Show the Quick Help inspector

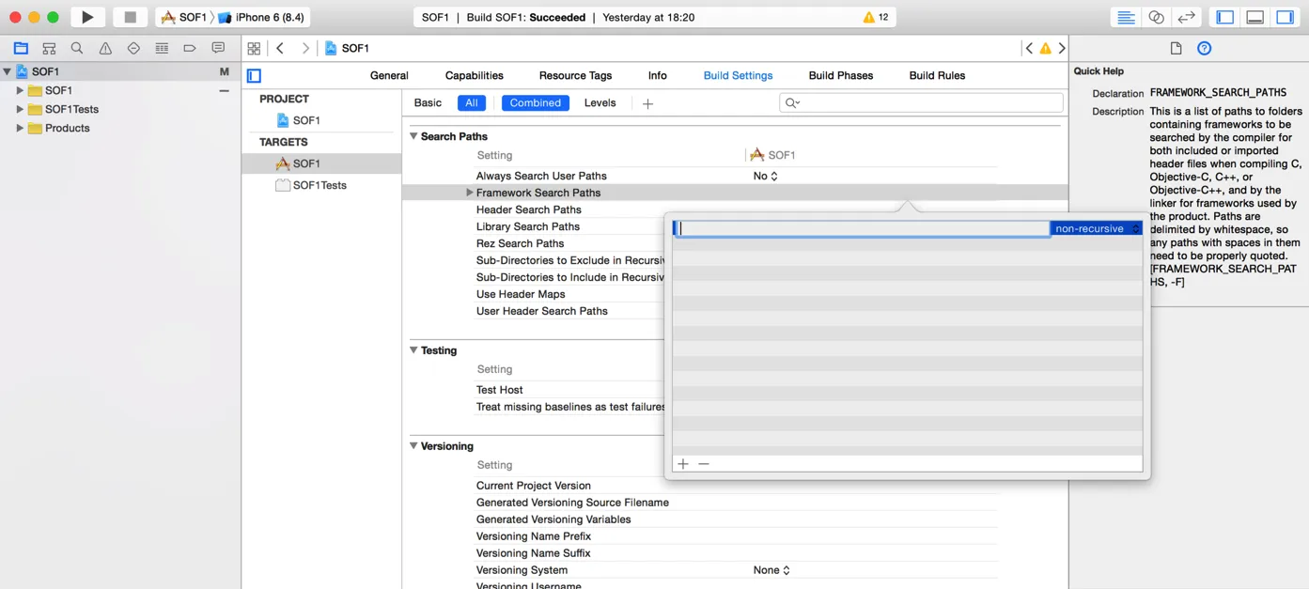coord(1204,48)
